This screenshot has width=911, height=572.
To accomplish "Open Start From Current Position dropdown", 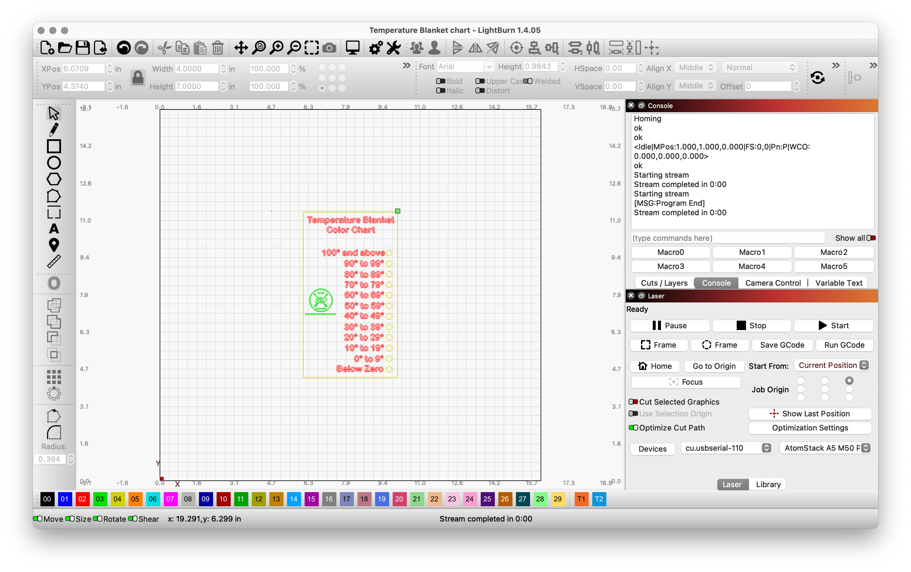I will (832, 365).
